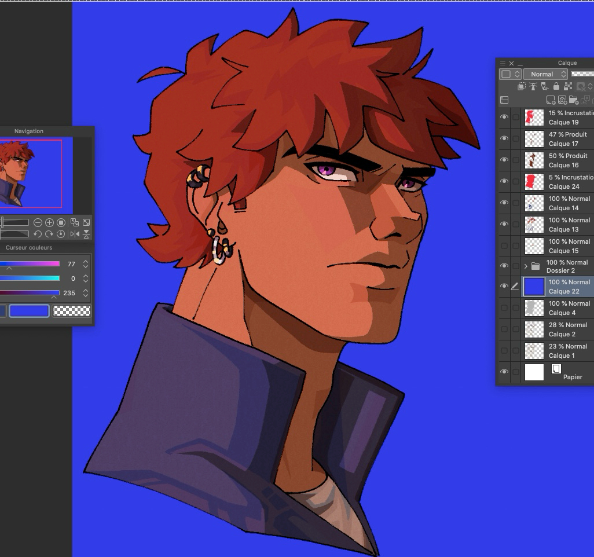
Task: Open the Calque panel menu
Action: pyautogui.click(x=503, y=63)
